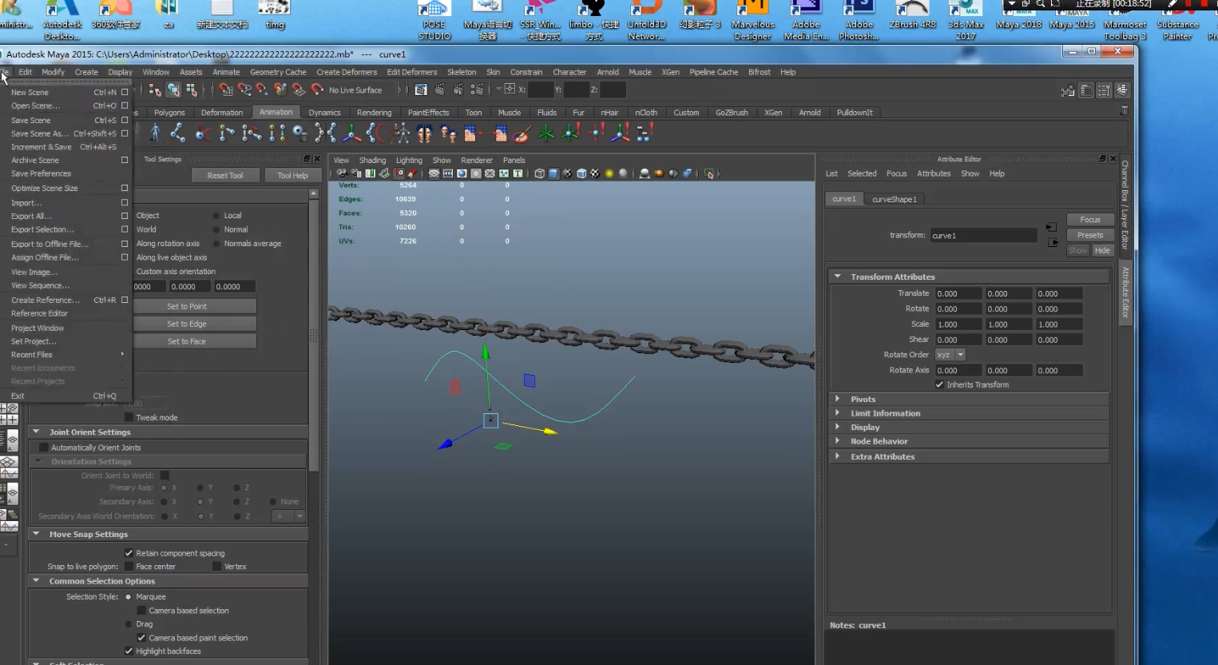Screen dimensions: 1218x665
Task: Toggle Automatically Orient Joints checkbox
Action: (45, 448)
